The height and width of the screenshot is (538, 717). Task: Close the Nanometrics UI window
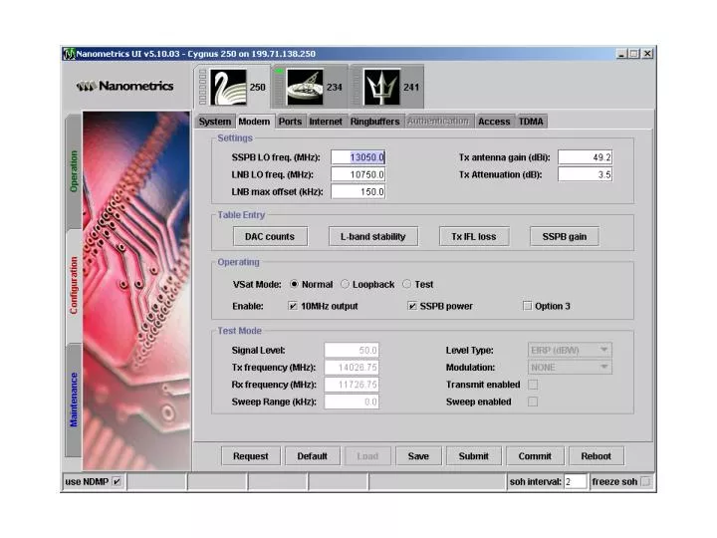[647, 54]
